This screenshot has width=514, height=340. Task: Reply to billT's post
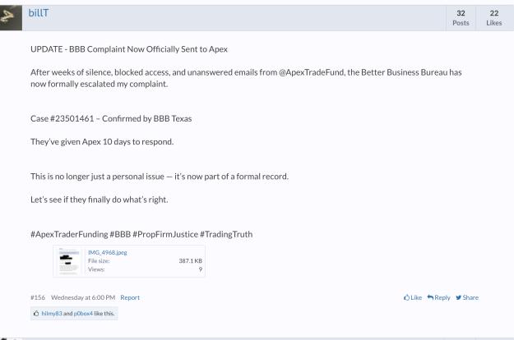coord(438,297)
